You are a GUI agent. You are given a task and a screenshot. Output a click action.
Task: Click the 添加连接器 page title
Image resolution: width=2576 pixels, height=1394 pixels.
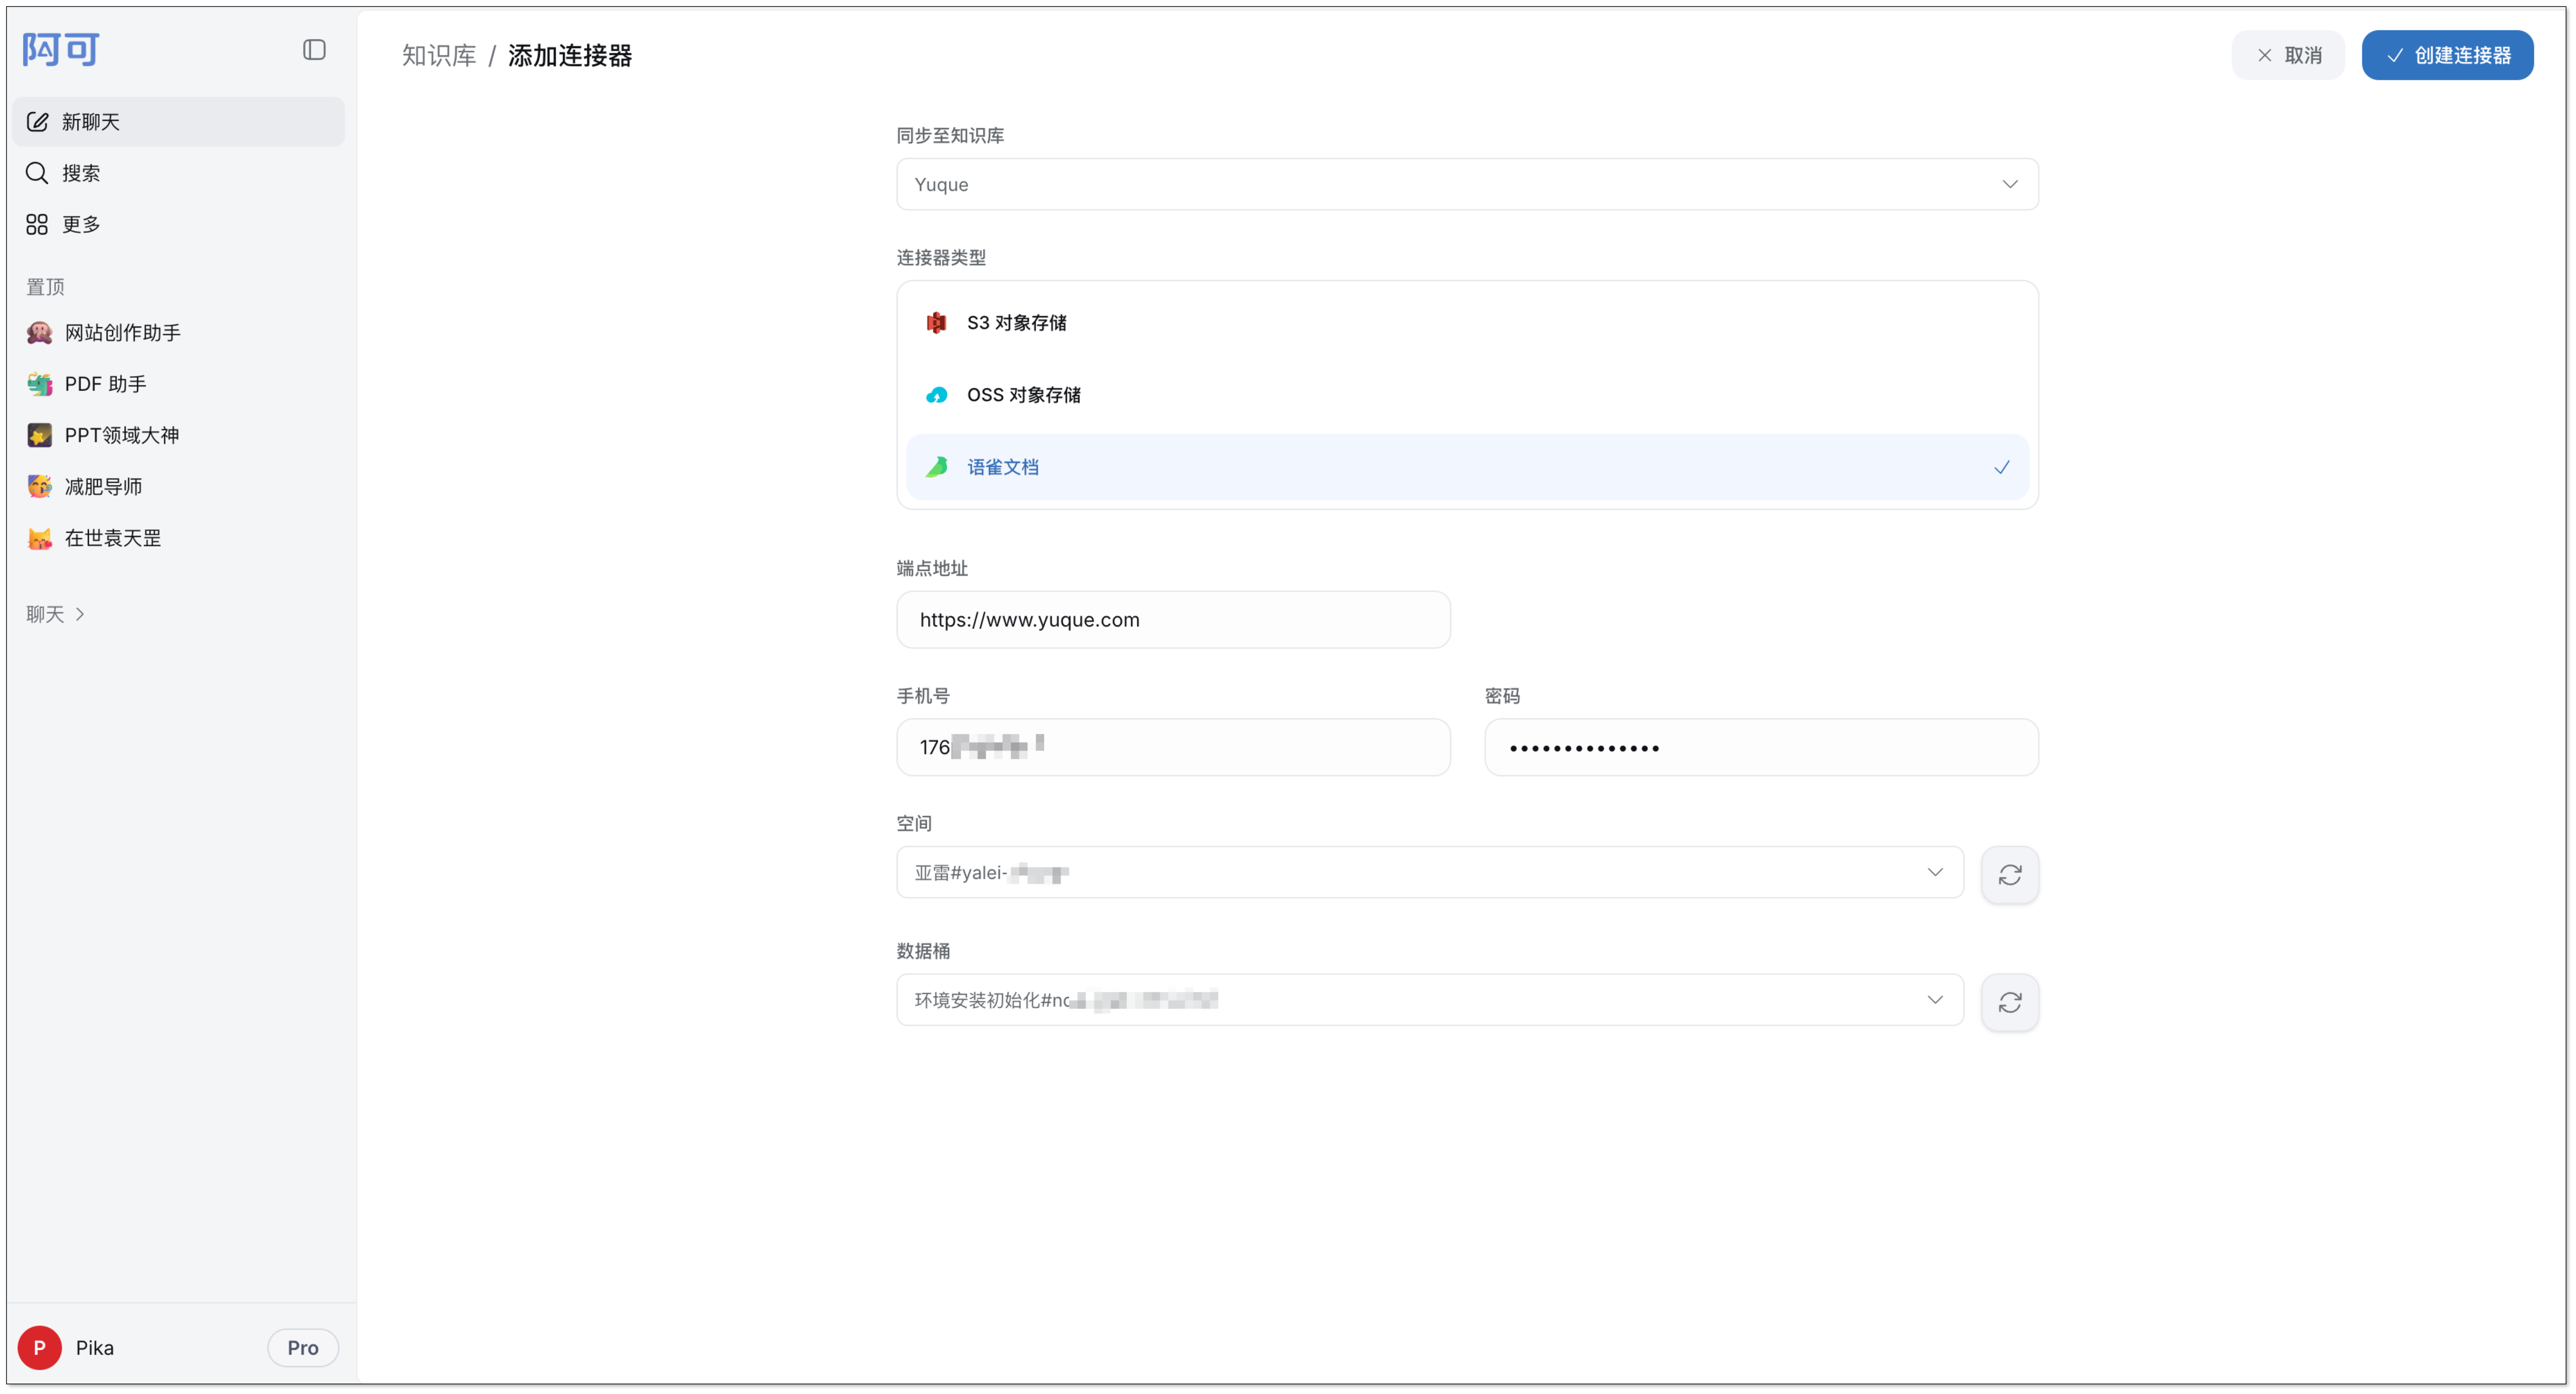point(570,55)
